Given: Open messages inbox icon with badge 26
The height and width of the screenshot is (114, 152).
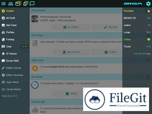Looking at the screenshot, I should pyautogui.click(x=18, y=4).
